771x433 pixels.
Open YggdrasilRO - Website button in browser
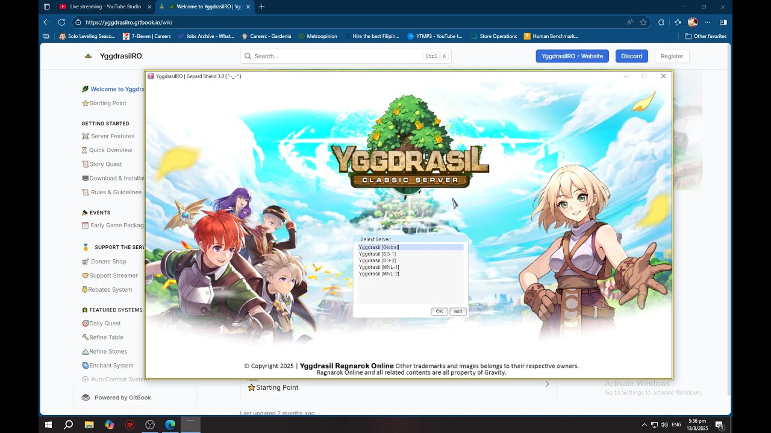pyautogui.click(x=572, y=56)
